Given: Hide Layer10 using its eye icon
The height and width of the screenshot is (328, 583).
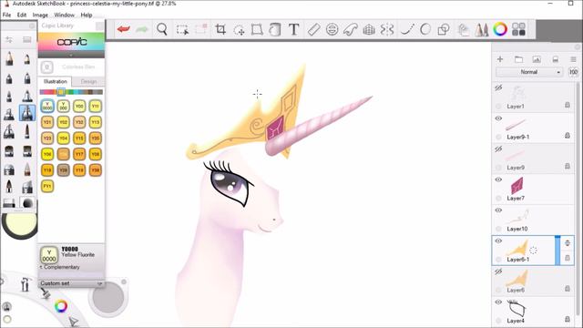Looking at the screenshot, I should pyautogui.click(x=498, y=210).
